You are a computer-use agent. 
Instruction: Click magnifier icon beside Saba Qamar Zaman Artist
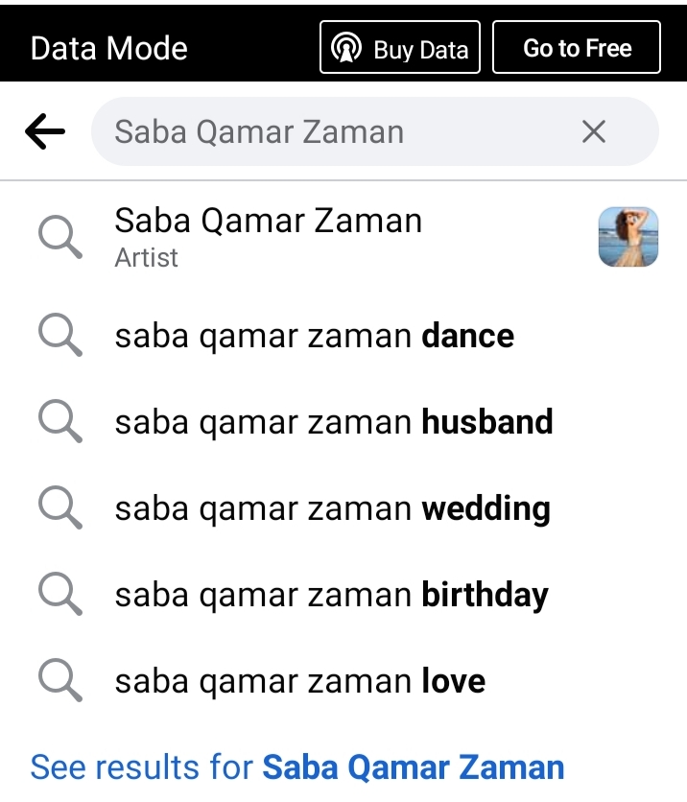60,237
